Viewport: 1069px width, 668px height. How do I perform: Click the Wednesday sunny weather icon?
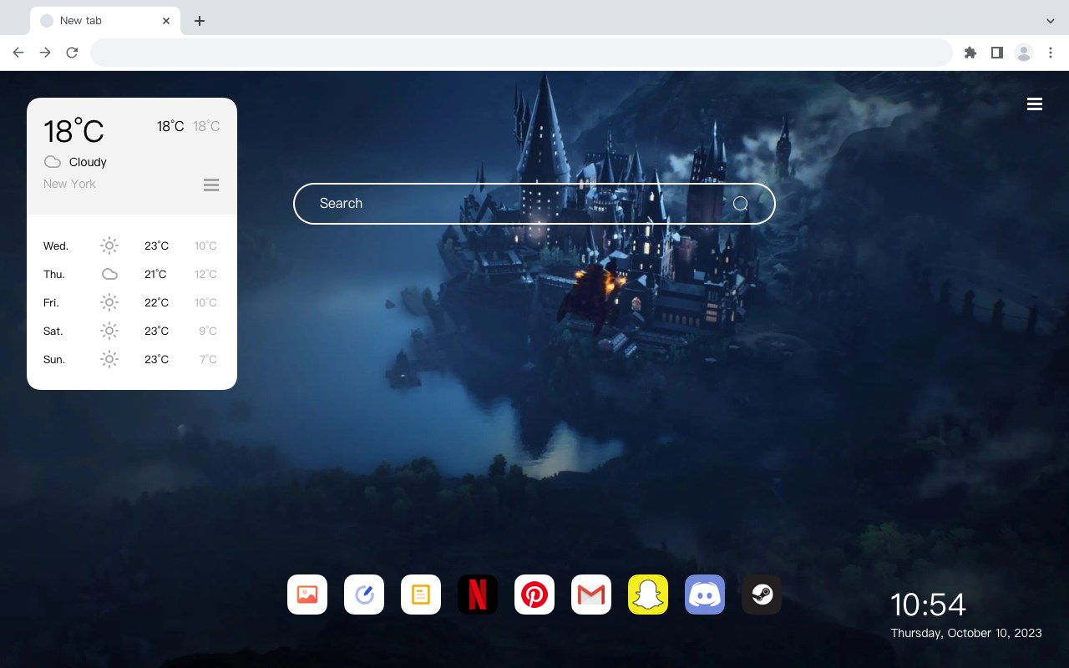pyautogui.click(x=109, y=245)
